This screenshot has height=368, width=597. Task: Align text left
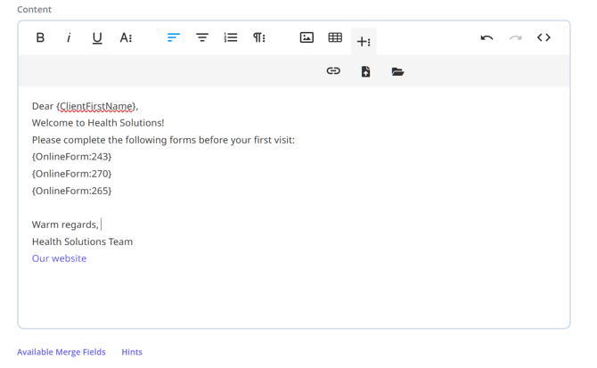coord(174,37)
